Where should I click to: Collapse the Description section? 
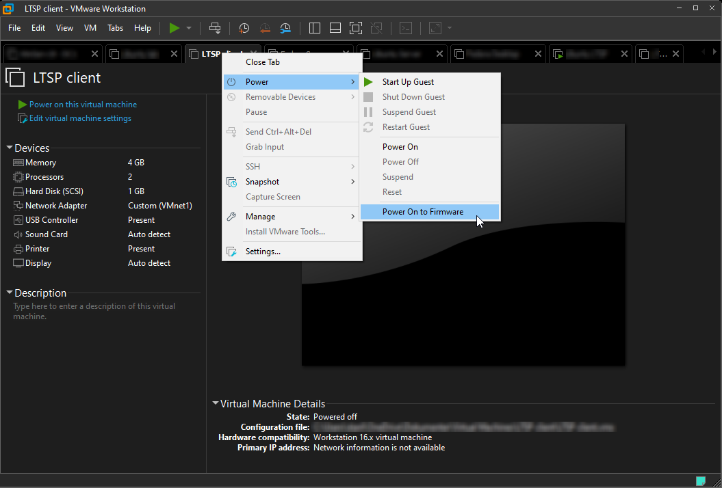(x=9, y=293)
